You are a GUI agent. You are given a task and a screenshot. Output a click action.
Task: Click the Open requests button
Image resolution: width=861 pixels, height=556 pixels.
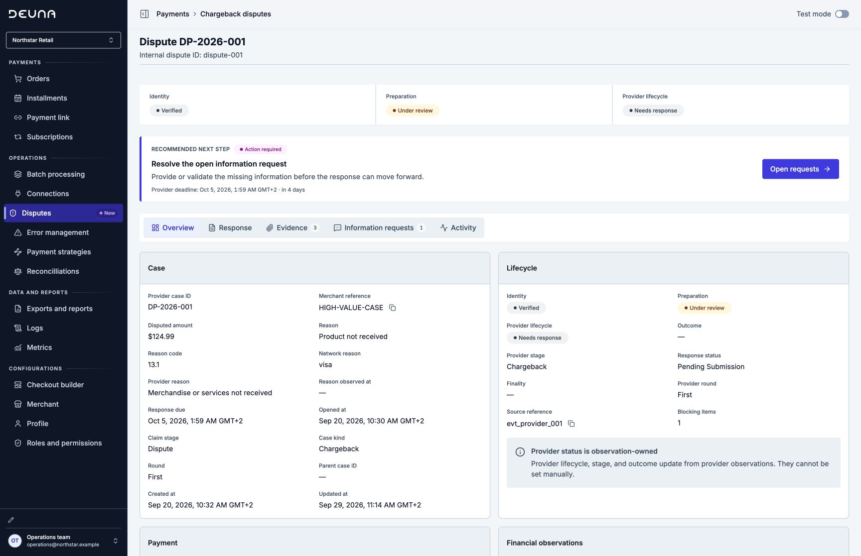coord(800,169)
